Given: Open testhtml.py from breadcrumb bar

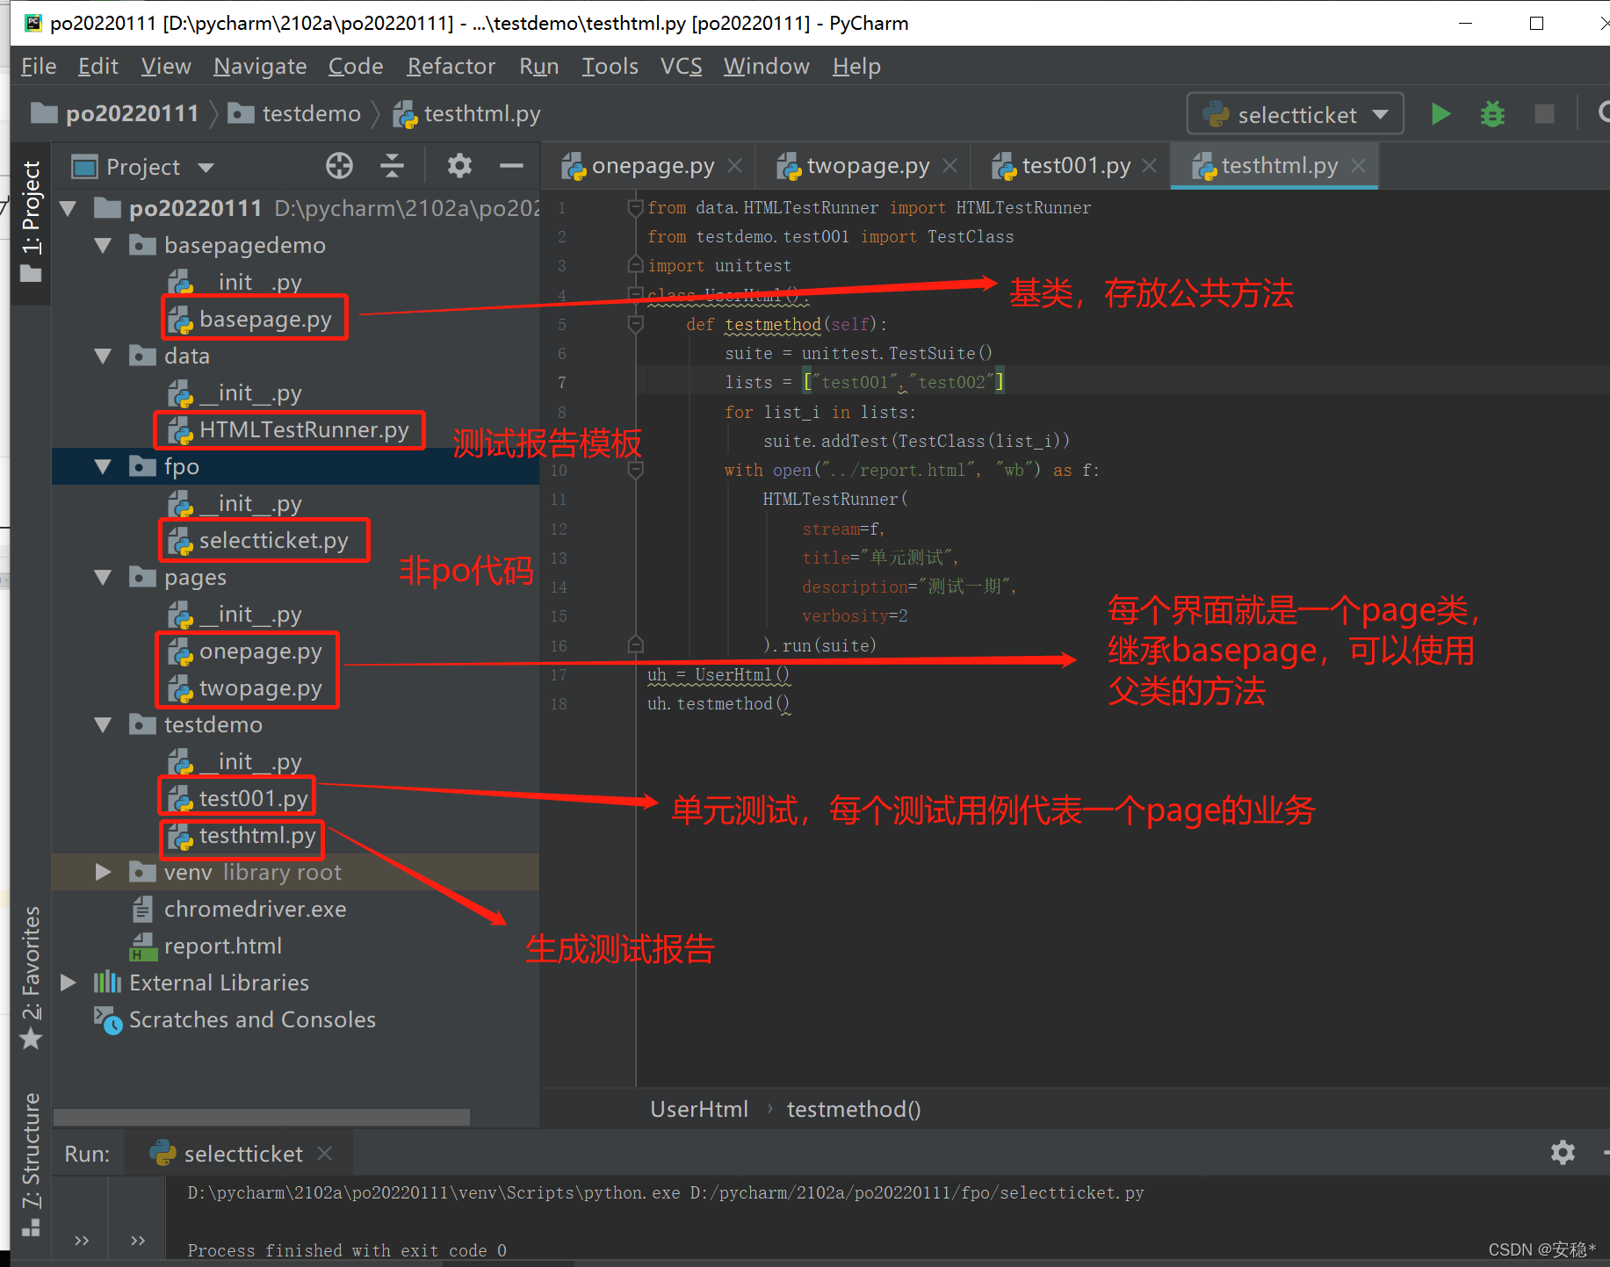Looking at the screenshot, I should 481,113.
